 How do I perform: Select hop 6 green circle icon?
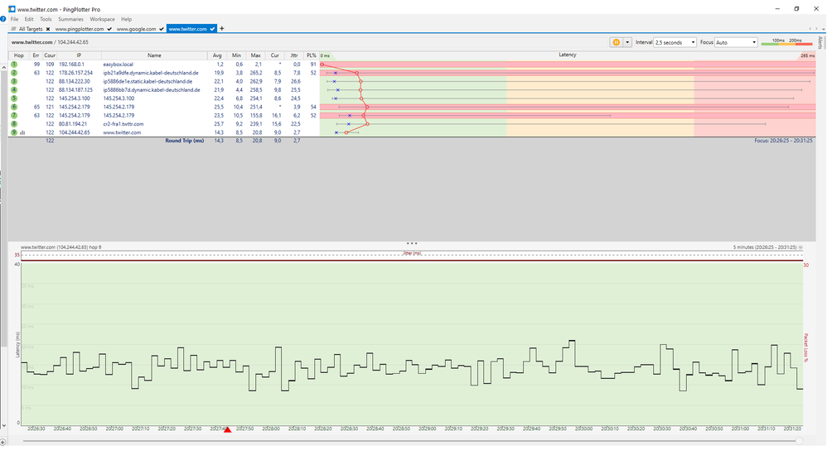click(14, 107)
